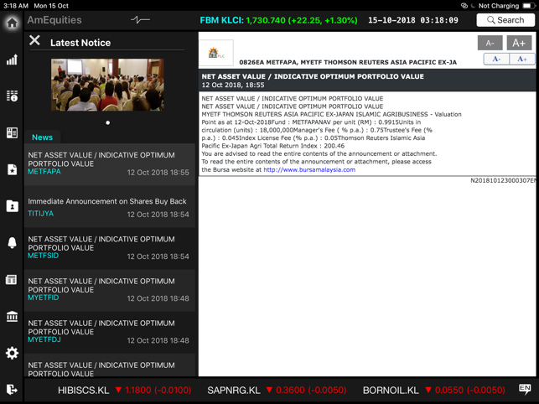Tap the AmEquities title
The width and height of the screenshot is (539, 404).
pyautogui.click(x=54, y=20)
